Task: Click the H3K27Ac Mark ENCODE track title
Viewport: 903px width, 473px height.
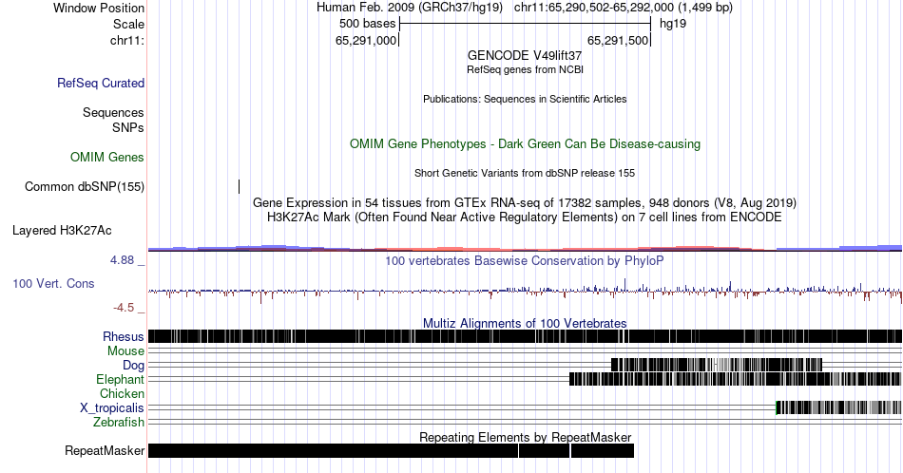Action: click(x=525, y=217)
